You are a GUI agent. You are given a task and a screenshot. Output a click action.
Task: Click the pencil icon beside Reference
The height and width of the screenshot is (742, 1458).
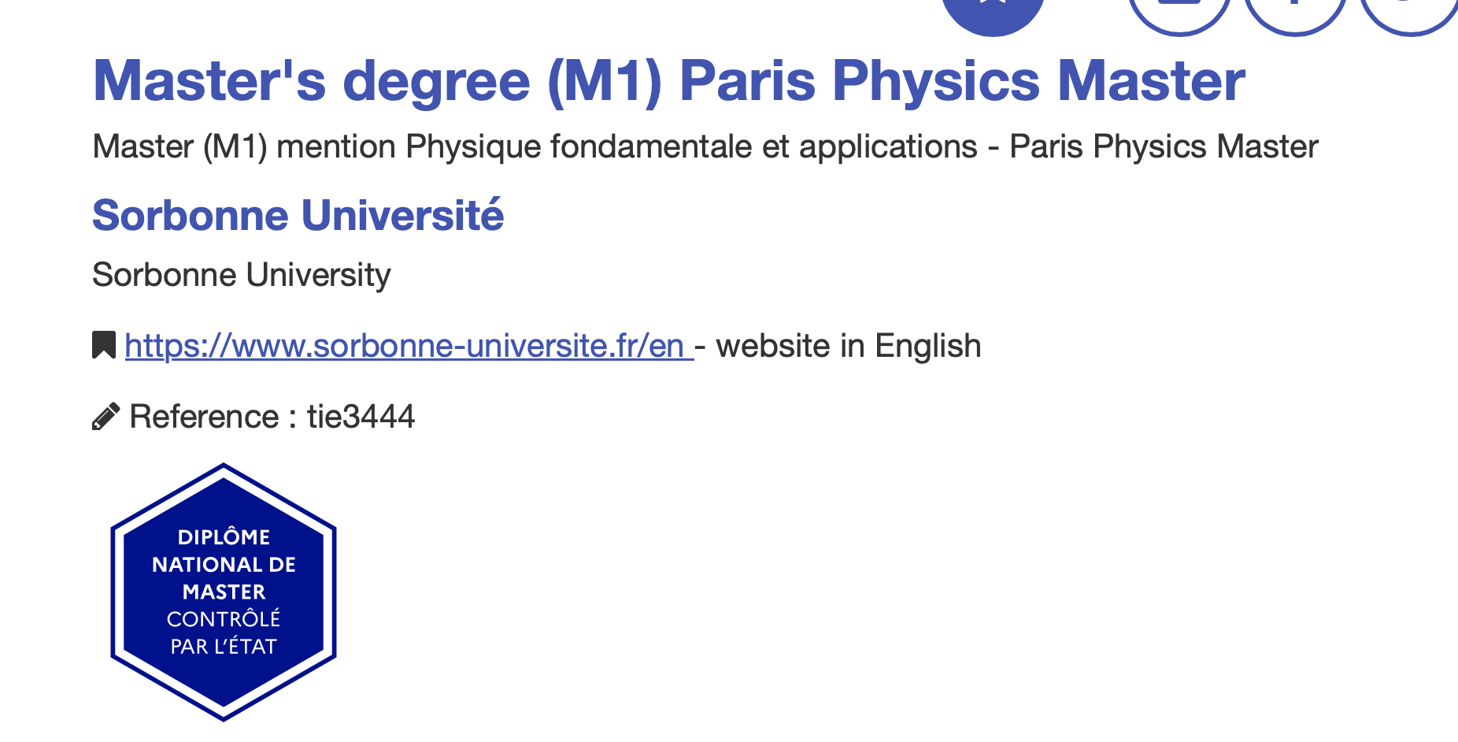(105, 417)
